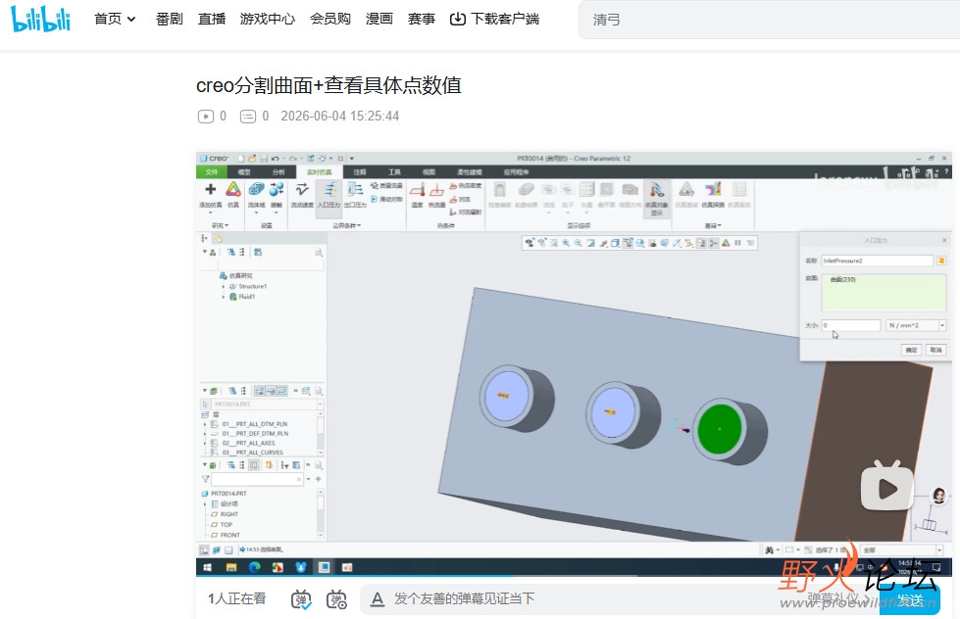
Task: Switch to Creo 注释 ribbon tab
Action: 360,171
